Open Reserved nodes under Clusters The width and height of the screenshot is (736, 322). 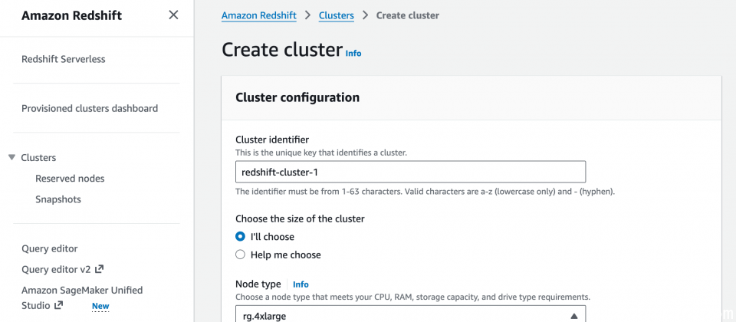(x=70, y=179)
